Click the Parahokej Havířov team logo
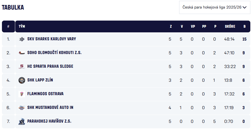 (x=22, y=121)
